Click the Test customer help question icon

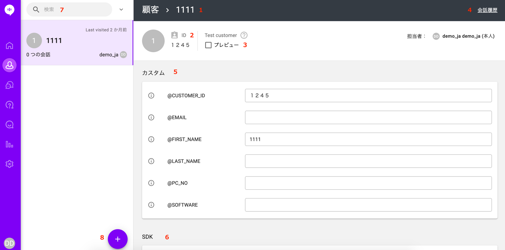point(244,35)
